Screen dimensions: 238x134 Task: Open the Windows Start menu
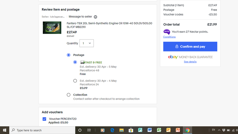coord(4,130)
